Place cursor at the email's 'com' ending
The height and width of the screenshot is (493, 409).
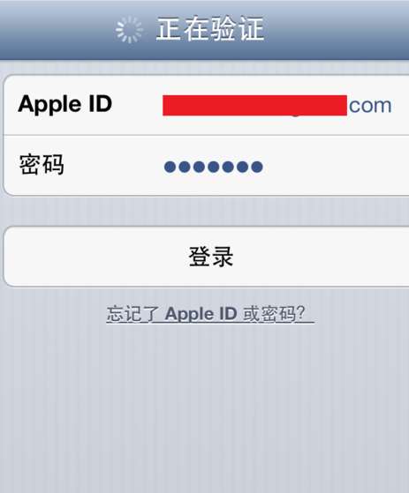370,106
